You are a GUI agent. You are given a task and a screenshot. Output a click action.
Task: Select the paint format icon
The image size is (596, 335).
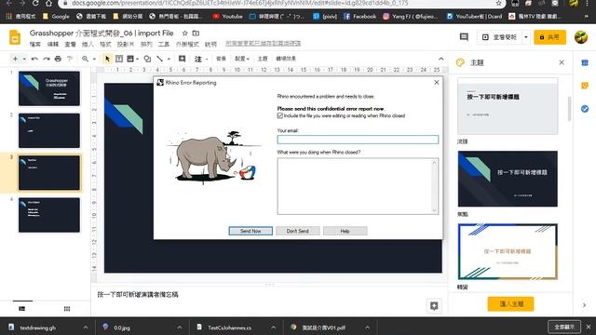pyautogui.click(x=70, y=59)
